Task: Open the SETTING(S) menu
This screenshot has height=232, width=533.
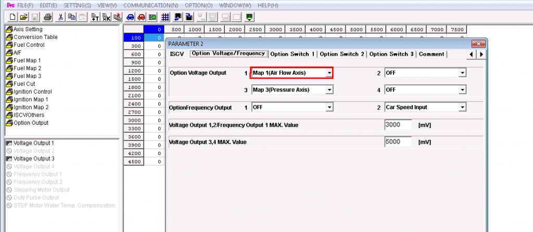Action: (x=78, y=5)
